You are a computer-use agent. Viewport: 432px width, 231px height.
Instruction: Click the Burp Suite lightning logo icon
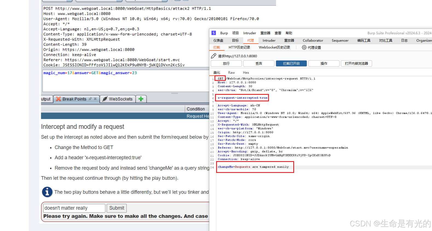click(x=214, y=33)
